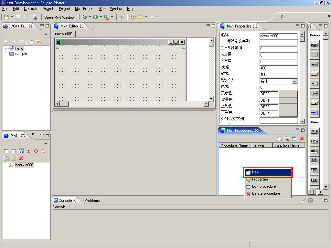The height and width of the screenshot is (248, 331).
Task: Pick 上影色 DEF3 color button
Action: pos(288,107)
